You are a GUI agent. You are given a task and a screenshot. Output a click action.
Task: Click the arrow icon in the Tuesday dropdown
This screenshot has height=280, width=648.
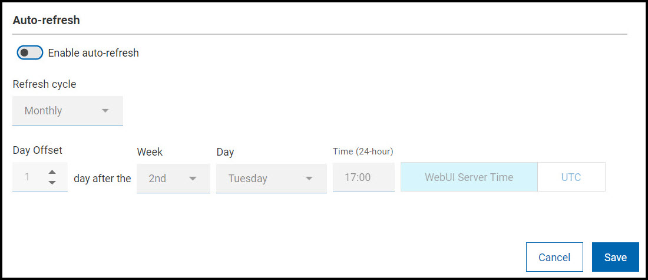coord(309,178)
